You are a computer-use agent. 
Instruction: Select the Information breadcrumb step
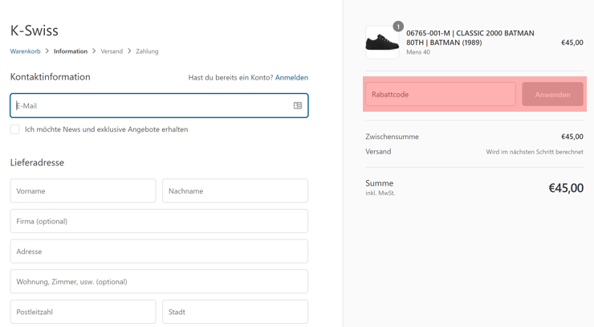coord(71,51)
